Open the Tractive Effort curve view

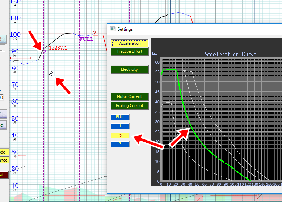[130, 51]
